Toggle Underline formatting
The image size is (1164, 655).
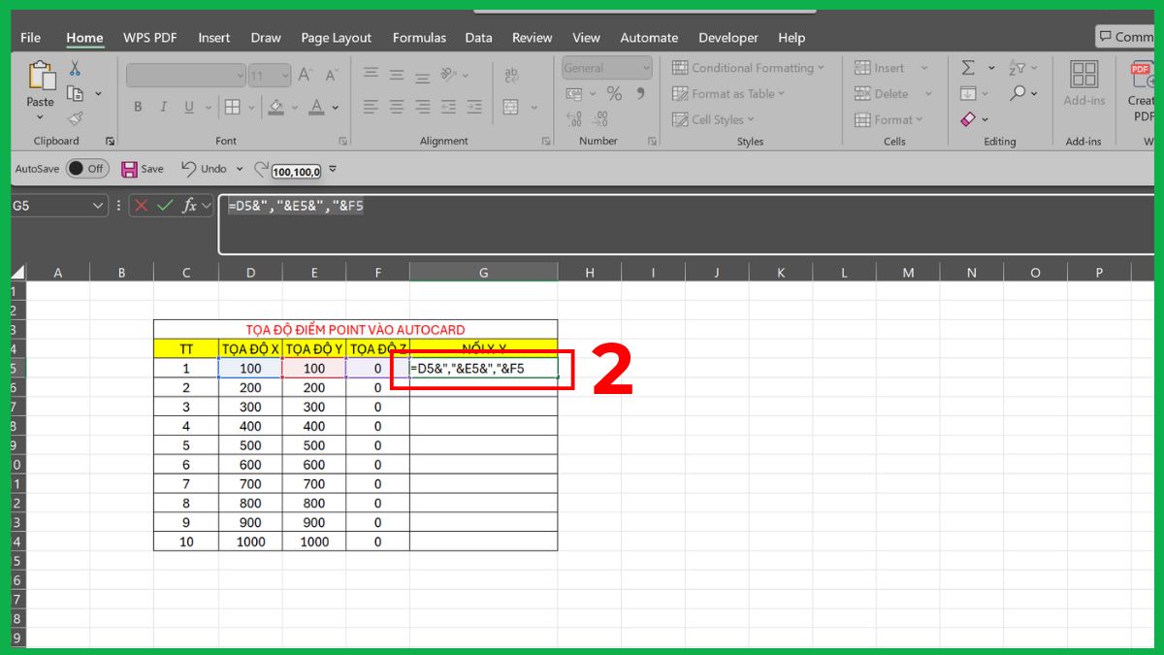click(x=188, y=107)
